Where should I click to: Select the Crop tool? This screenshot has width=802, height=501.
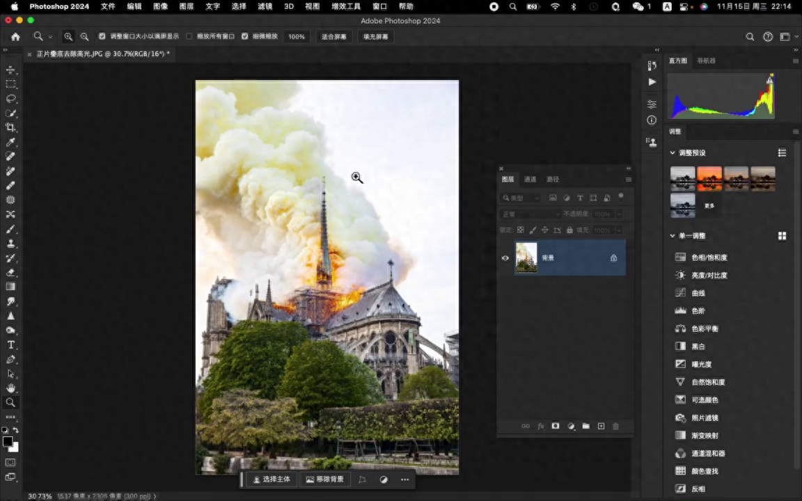coord(10,127)
